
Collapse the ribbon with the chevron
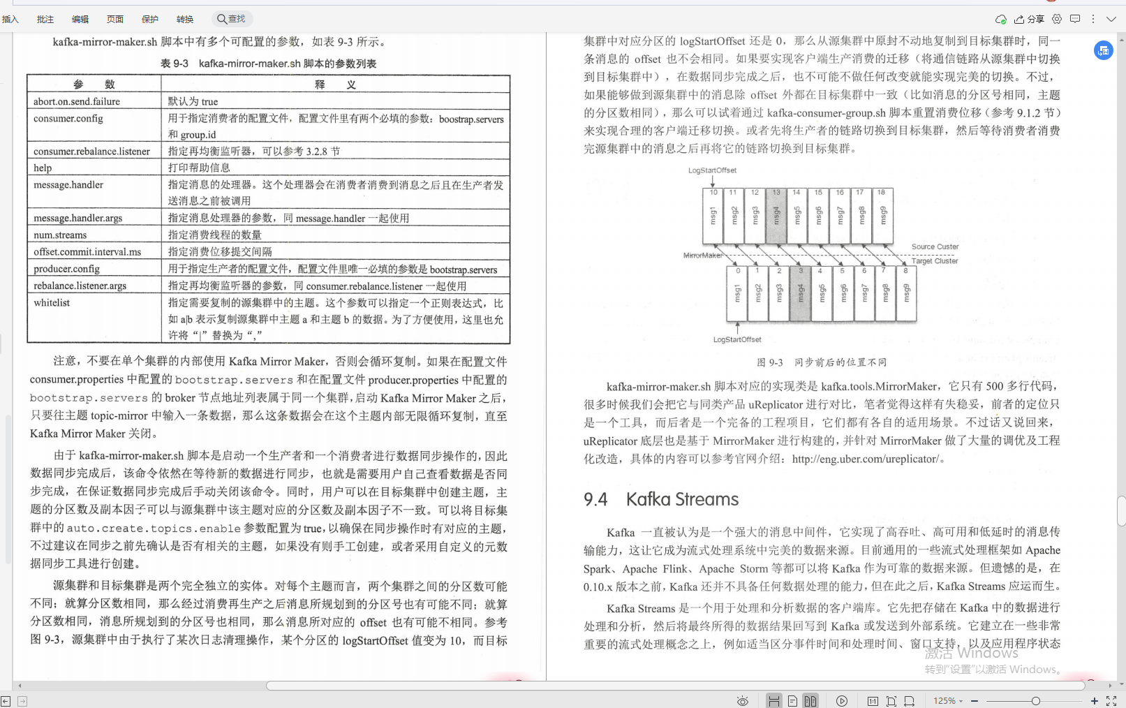click(1111, 19)
